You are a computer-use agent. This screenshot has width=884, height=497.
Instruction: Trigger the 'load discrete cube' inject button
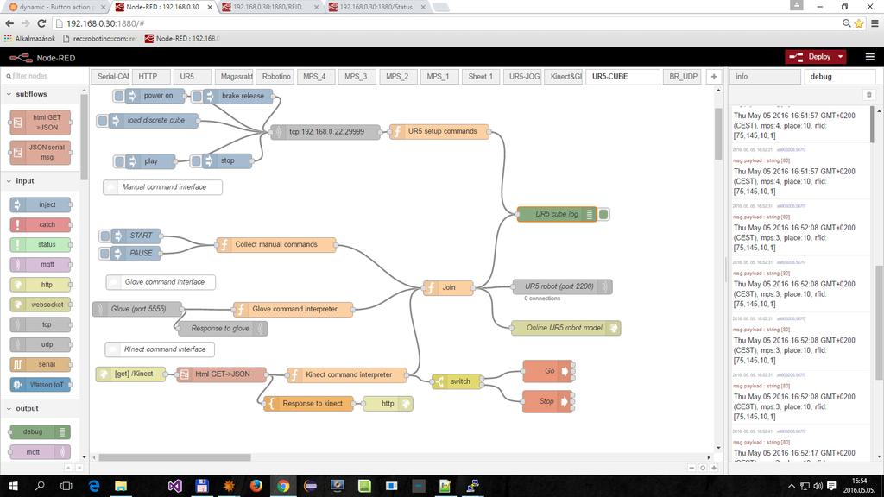click(x=102, y=120)
